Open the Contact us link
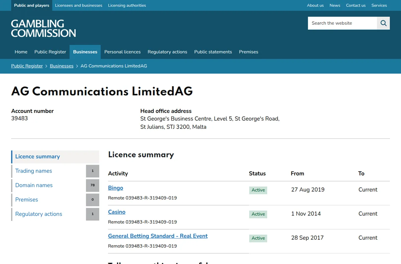Screen dimensions: 401x264 pyautogui.click(x=356, y=5)
